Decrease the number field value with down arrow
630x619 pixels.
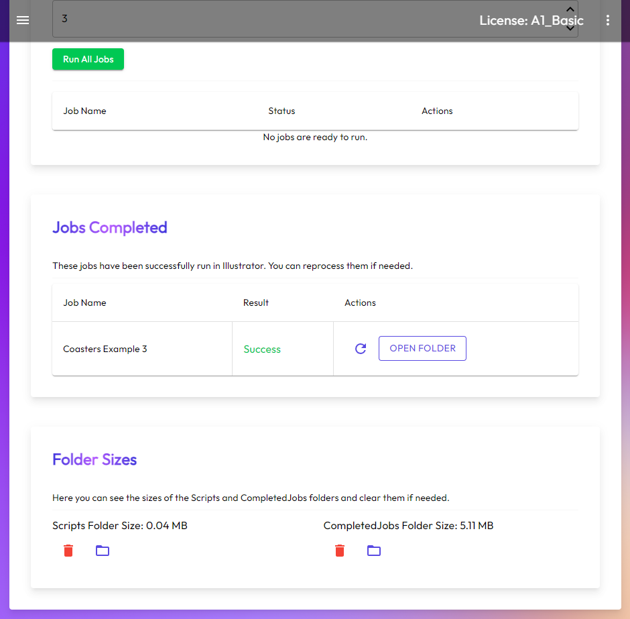pyautogui.click(x=570, y=28)
